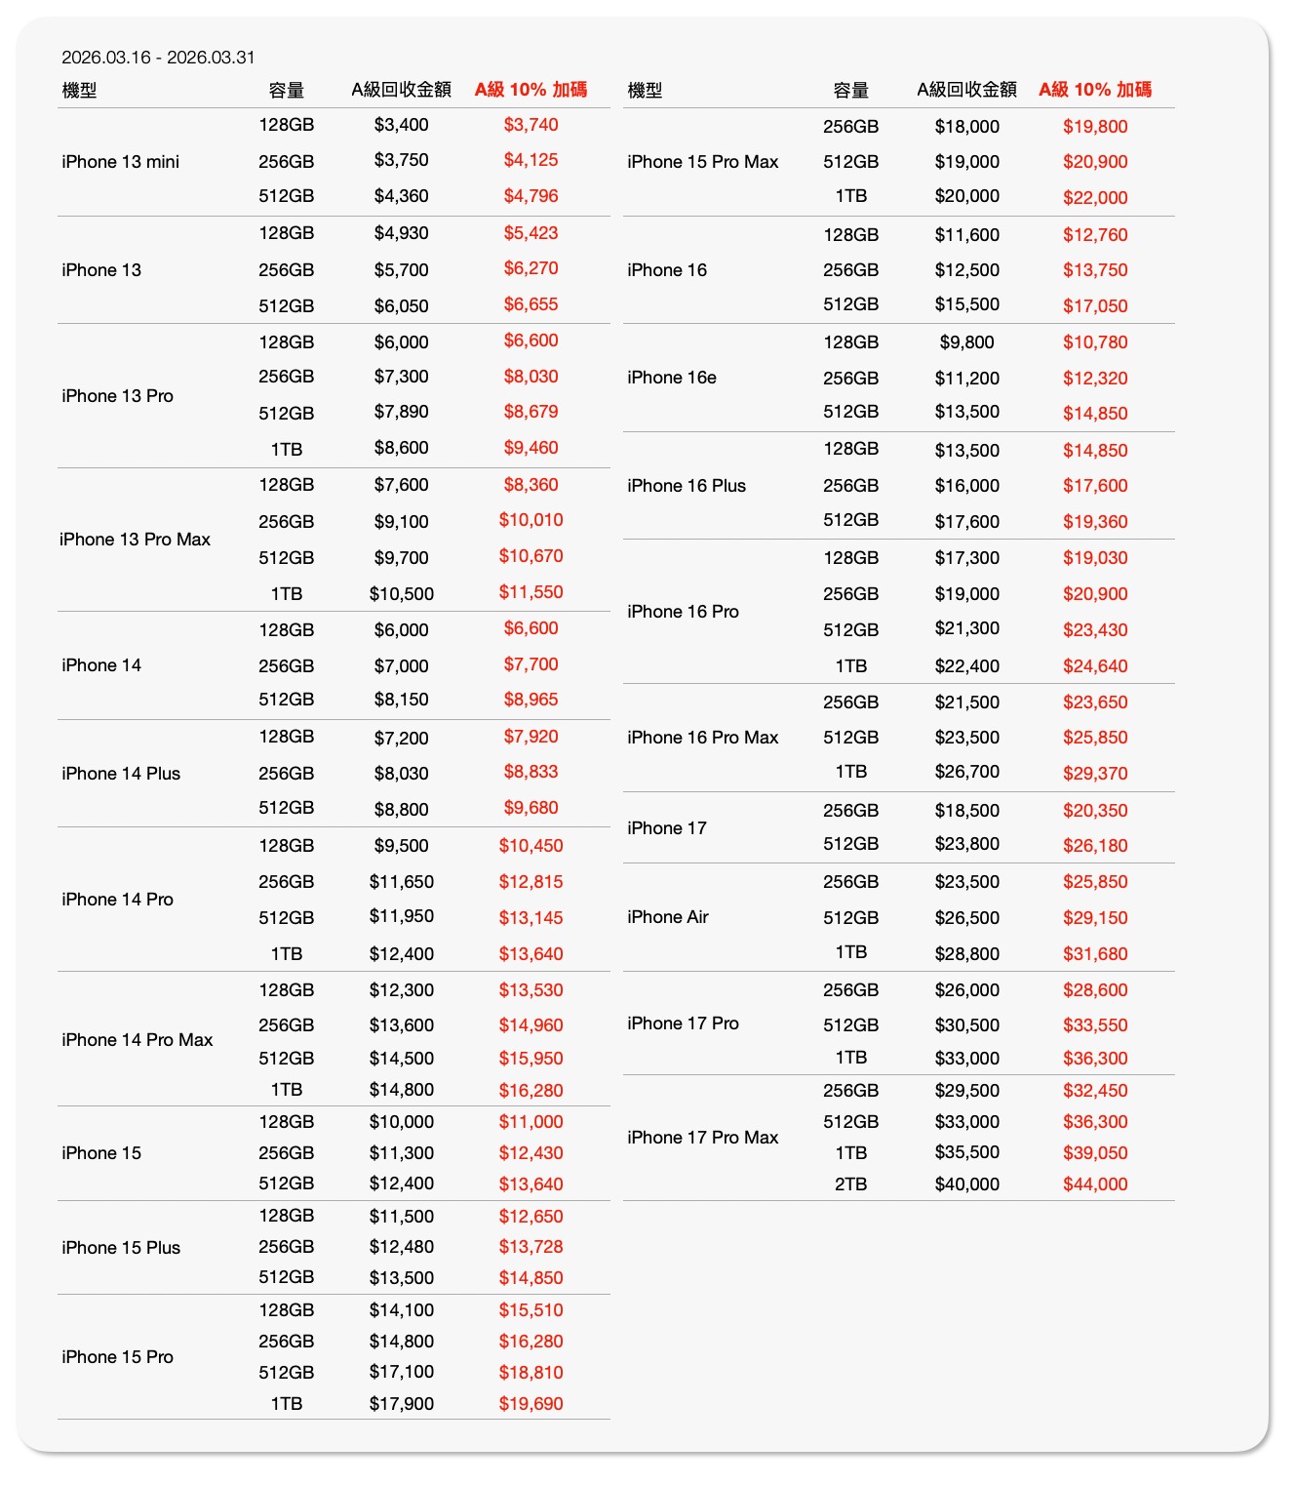Click the iPhone 14 Plus row label
This screenshot has width=1297, height=1485.
(x=121, y=774)
